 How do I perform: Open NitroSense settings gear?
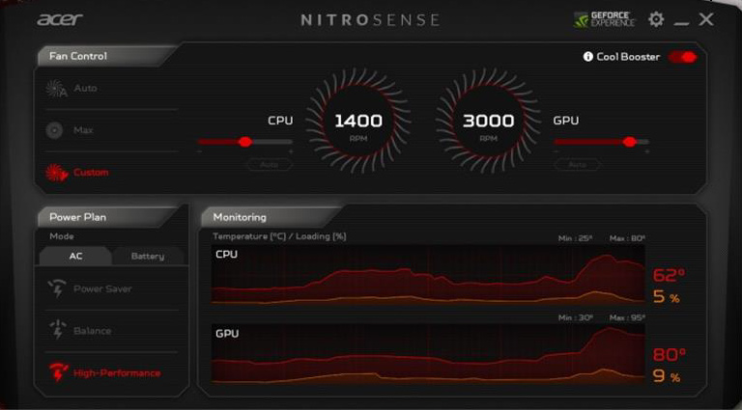(x=656, y=19)
